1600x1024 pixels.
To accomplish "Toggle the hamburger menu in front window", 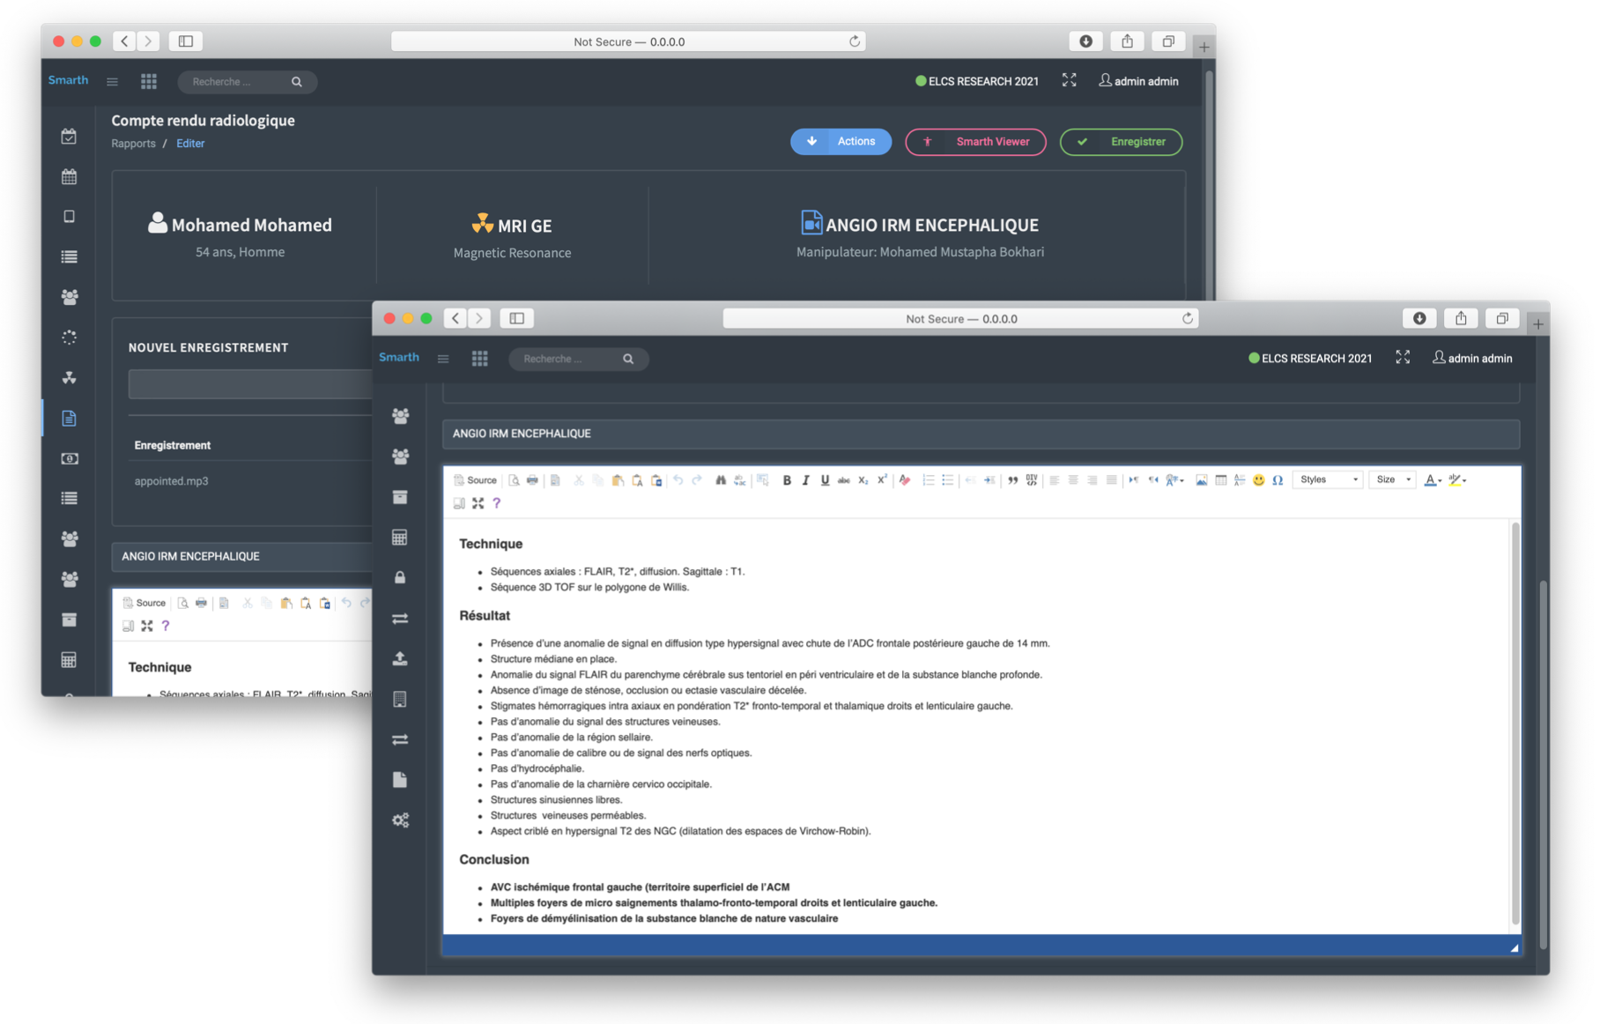I will pyautogui.click(x=443, y=359).
